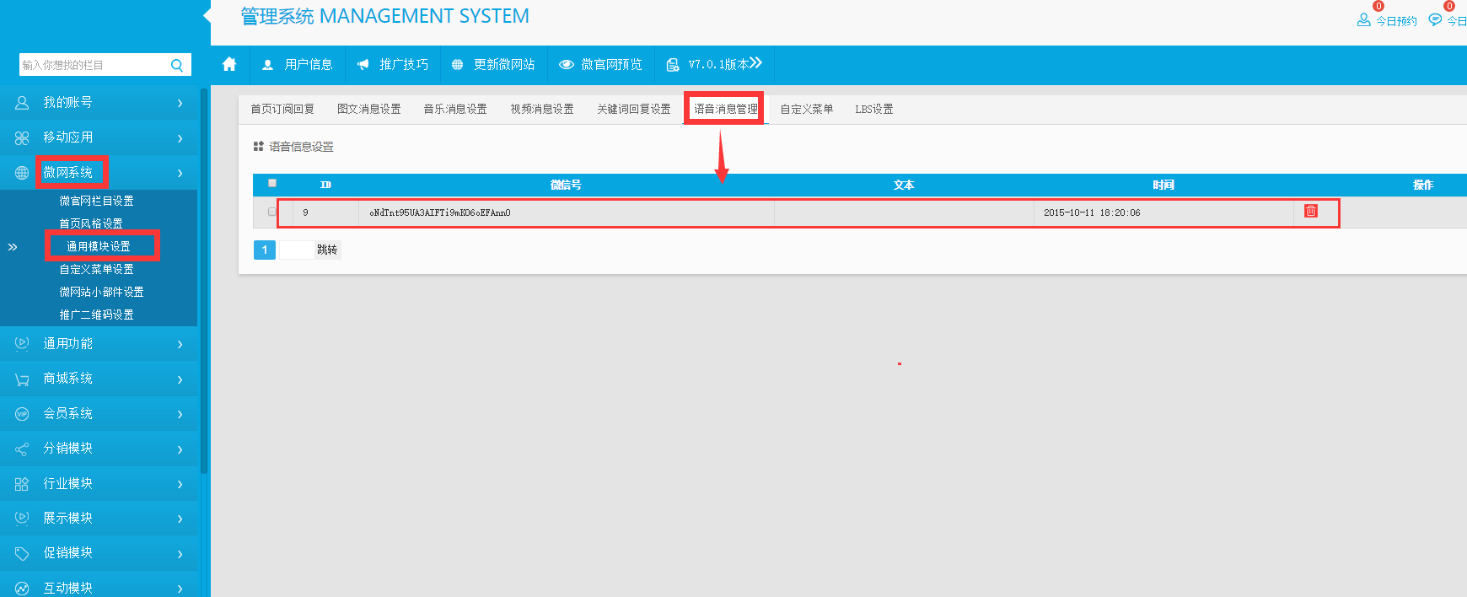Check the checkbox for row ID 9
1467x597 pixels.
[x=272, y=212]
